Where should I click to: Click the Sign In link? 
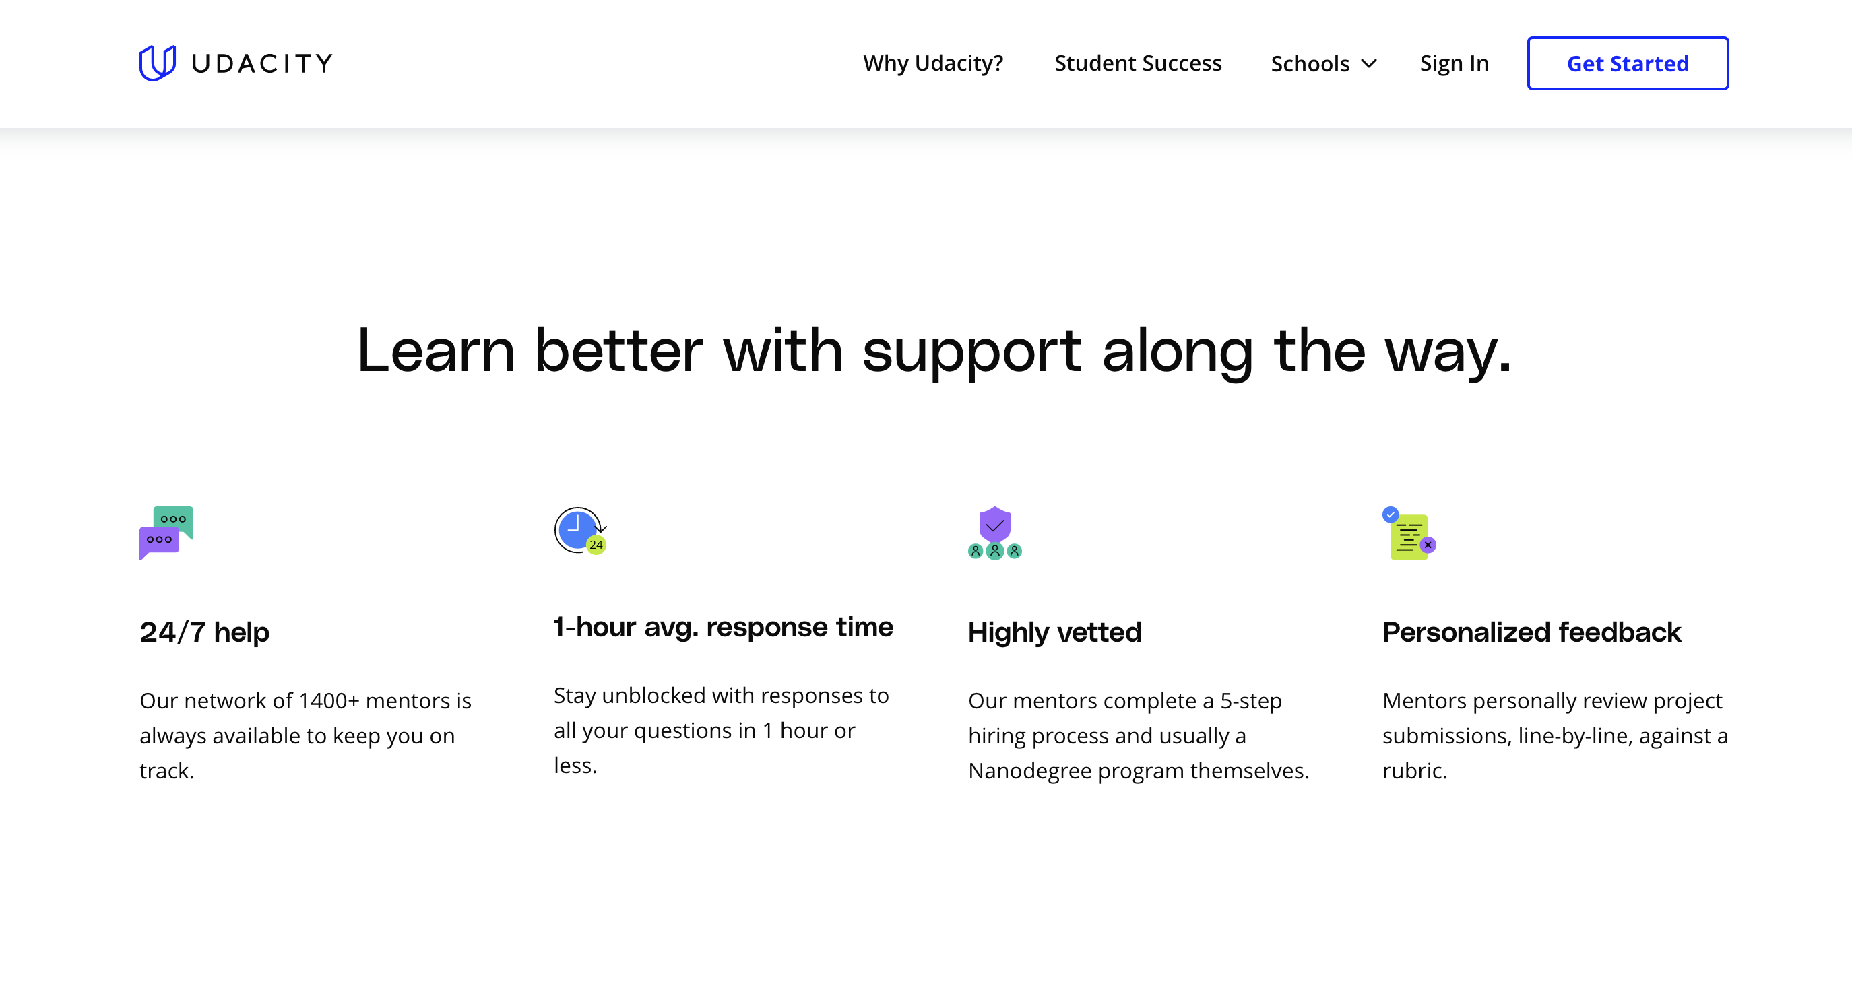click(1453, 63)
